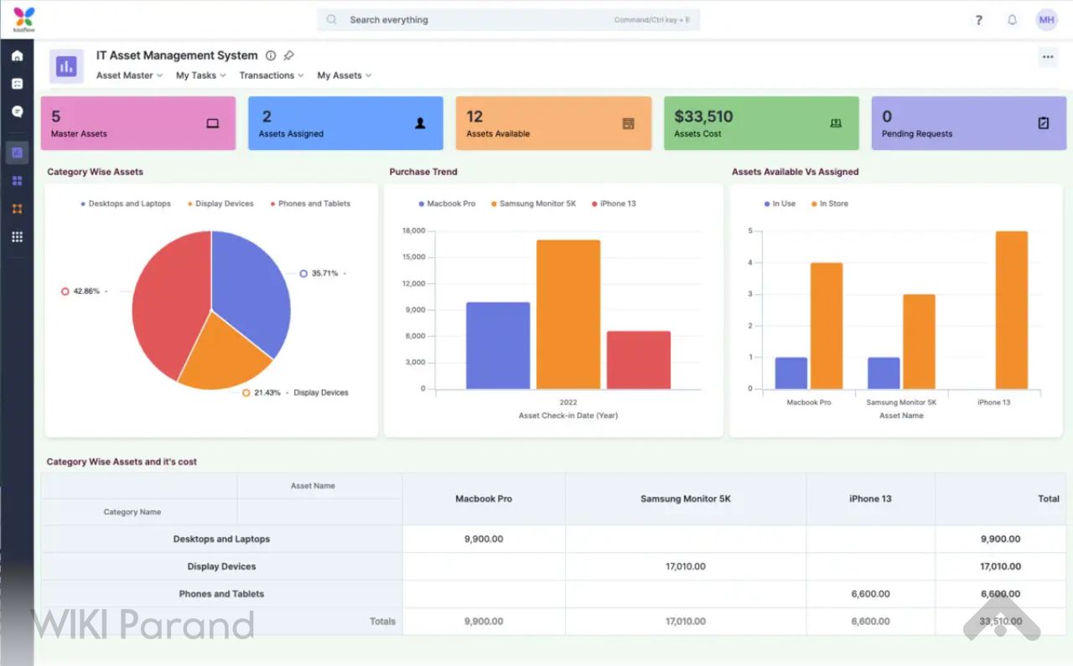Click the home icon in sidebar
Image resolution: width=1073 pixels, height=666 pixels.
point(17,56)
